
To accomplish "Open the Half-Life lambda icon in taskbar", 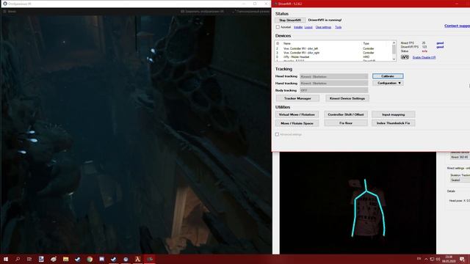I will (137, 259).
